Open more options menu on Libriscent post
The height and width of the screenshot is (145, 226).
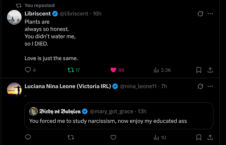tap(210, 14)
